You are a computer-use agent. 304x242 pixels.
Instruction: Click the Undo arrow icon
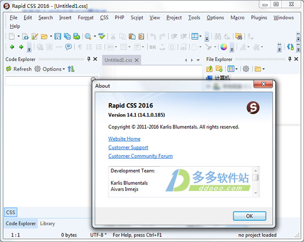pos(153,36)
